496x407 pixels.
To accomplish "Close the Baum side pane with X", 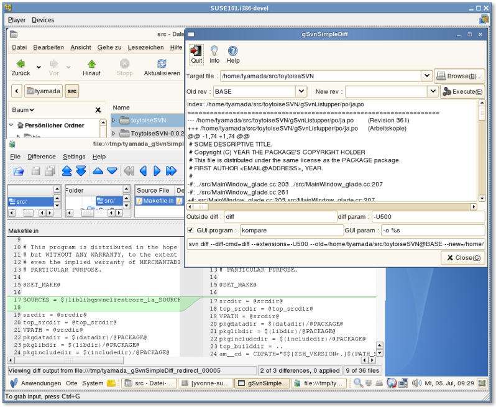I will tap(98, 110).
